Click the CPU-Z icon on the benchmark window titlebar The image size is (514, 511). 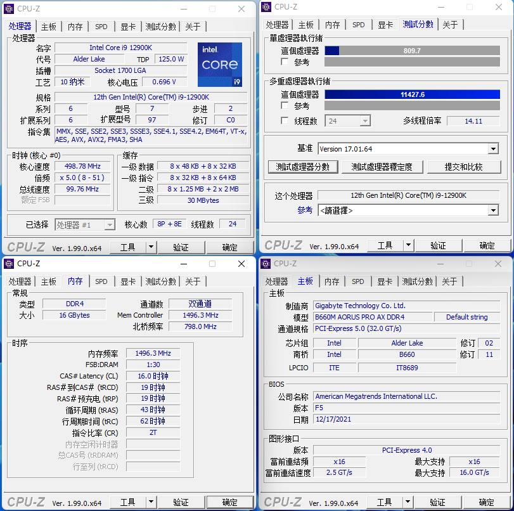[x=266, y=7]
